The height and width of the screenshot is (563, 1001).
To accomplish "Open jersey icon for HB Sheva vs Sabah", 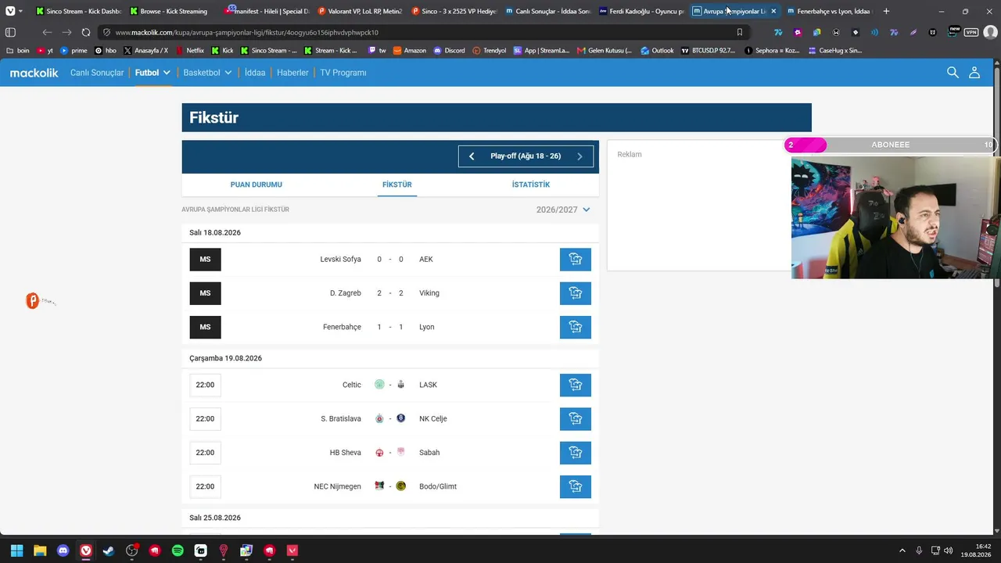I will 576,453.
